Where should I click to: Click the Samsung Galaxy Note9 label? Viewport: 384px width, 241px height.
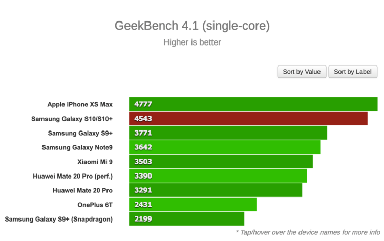tap(77, 147)
